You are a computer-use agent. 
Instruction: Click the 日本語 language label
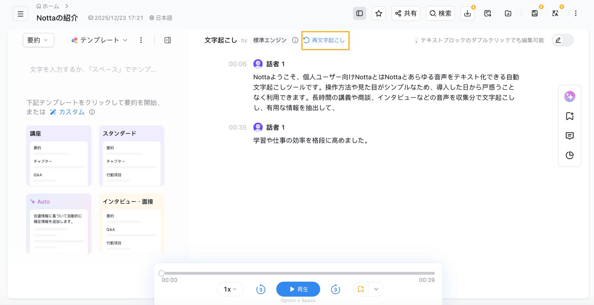point(161,18)
